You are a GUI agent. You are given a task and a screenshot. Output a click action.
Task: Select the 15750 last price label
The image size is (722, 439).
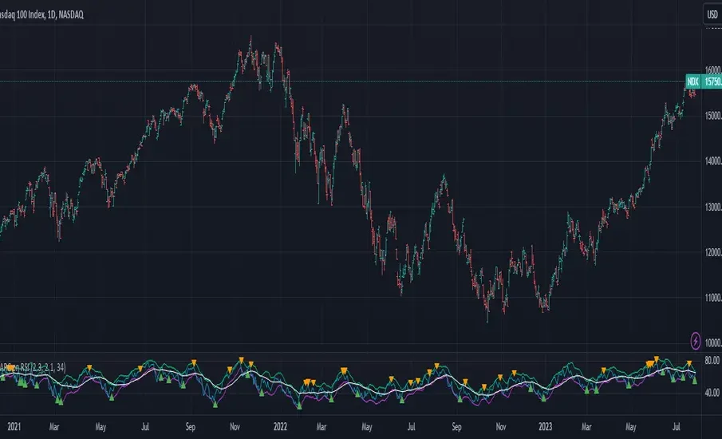pos(712,81)
